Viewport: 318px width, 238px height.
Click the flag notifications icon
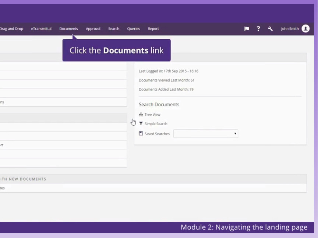(x=247, y=29)
